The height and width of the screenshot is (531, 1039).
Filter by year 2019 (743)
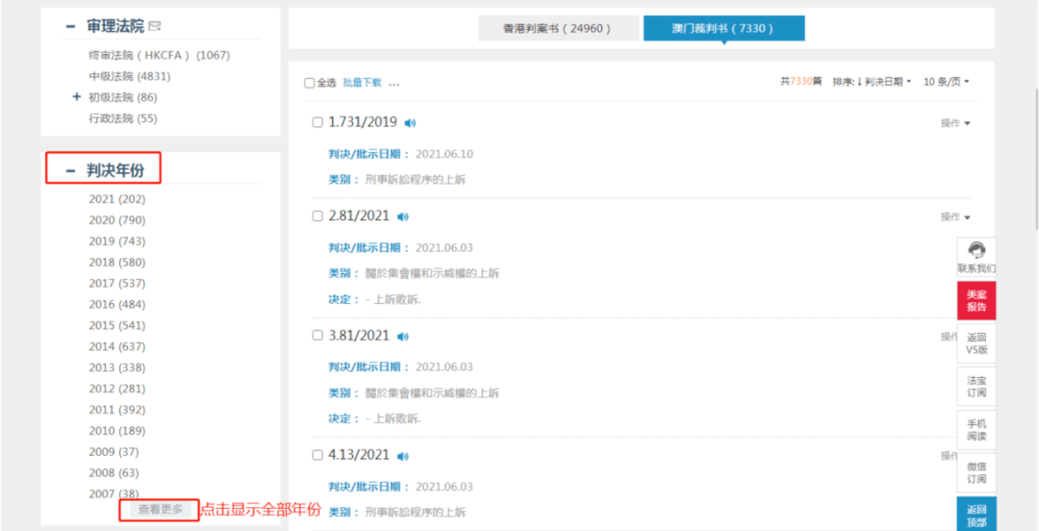pyautogui.click(x=116, y=241)
